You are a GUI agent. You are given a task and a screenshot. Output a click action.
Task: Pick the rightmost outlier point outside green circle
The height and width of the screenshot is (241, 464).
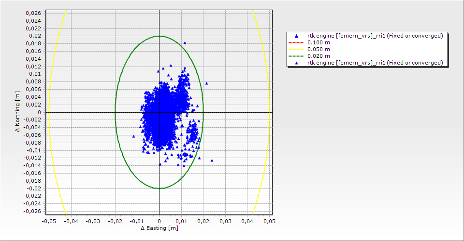coord(212,160)
